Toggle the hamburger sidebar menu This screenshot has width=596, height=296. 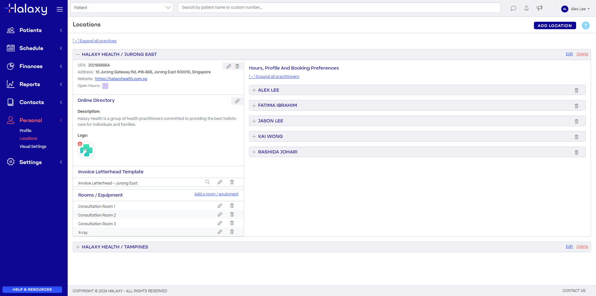click(60, 9)
